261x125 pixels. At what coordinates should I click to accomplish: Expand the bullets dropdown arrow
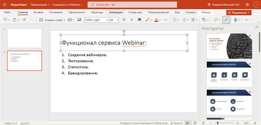coord(179,20)
